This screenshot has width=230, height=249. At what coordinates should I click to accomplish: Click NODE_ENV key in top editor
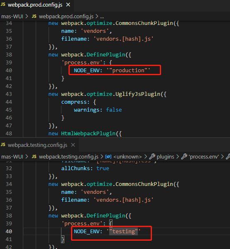tap(87, 71)
